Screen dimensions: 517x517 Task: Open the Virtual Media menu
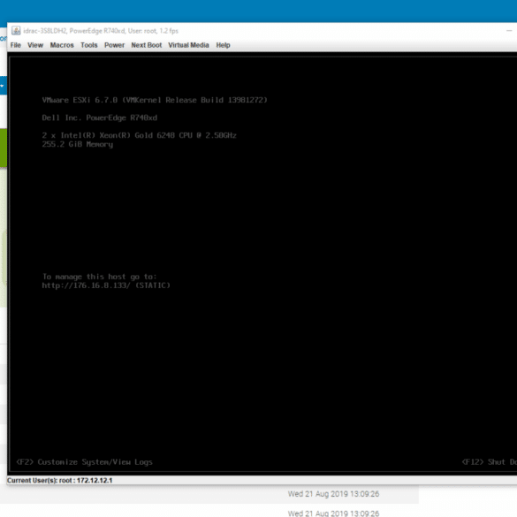click(x=188, y=45)
